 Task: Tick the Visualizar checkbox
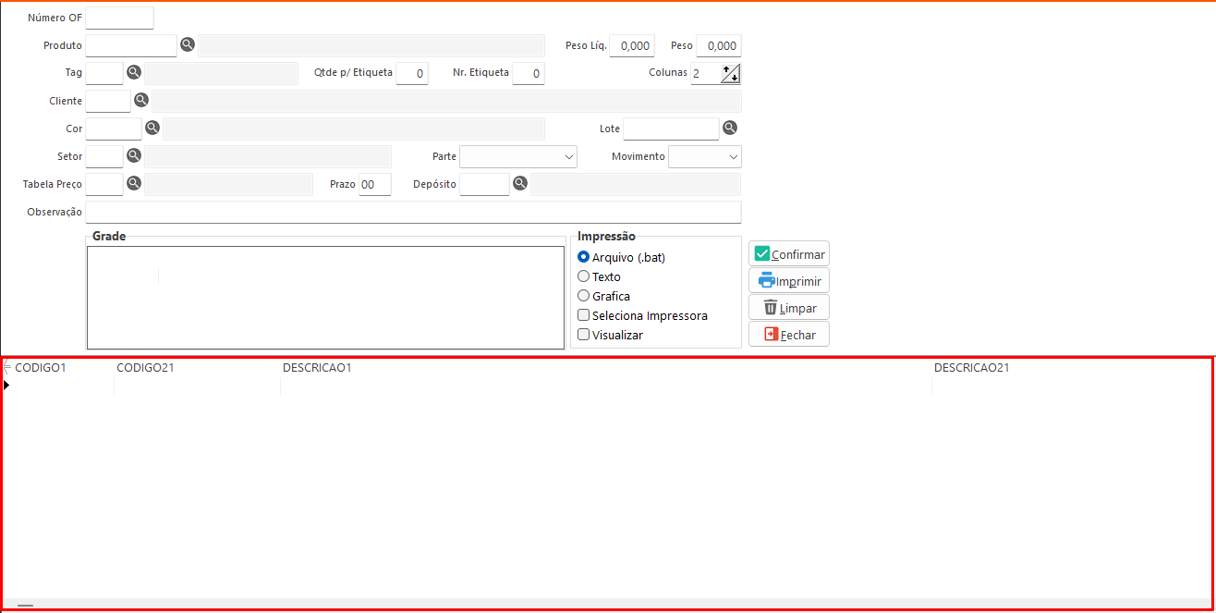coord(583,335)
